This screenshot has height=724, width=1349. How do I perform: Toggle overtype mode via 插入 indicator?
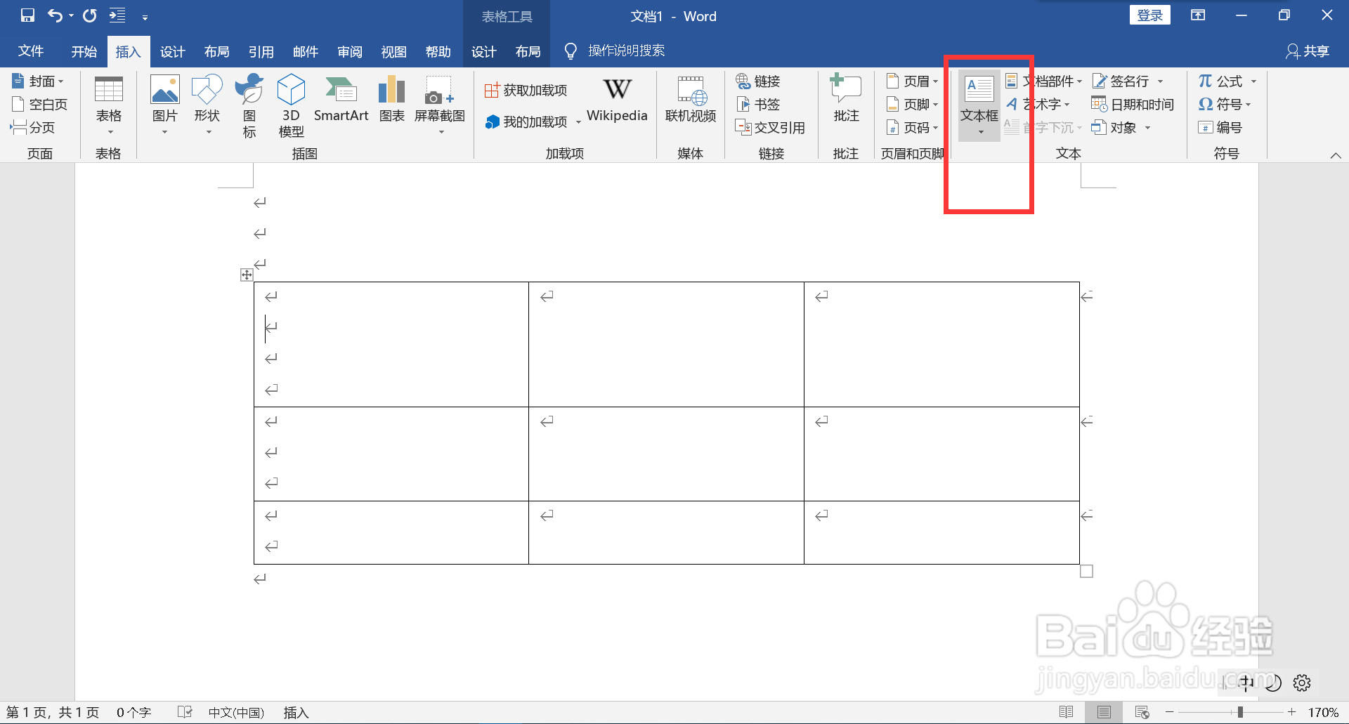[x=296, y=711]
